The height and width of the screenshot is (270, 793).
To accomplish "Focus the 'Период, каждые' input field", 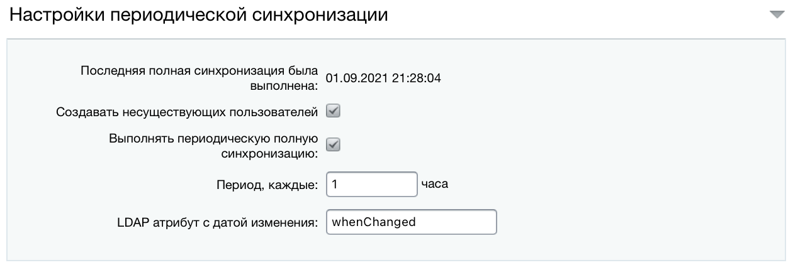I will pos(371,185).
